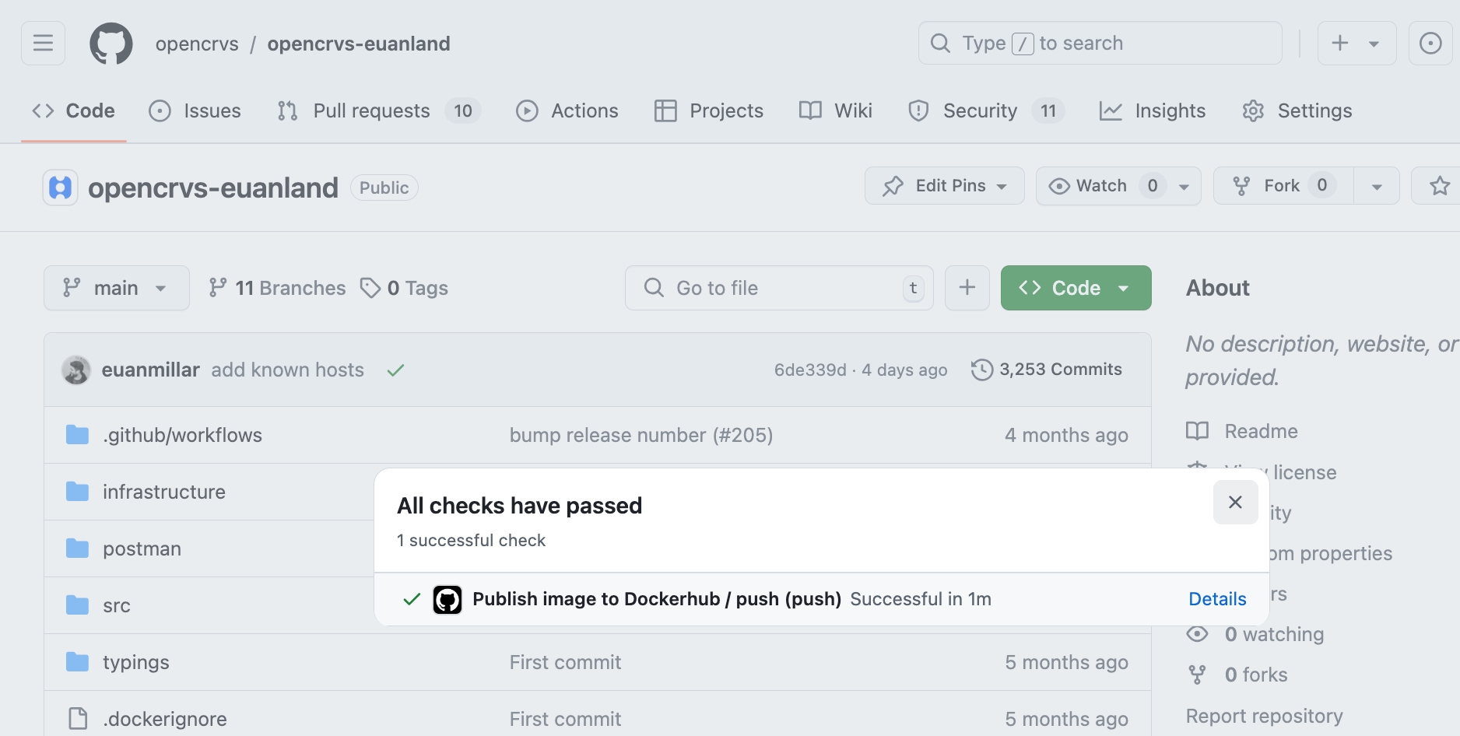The image size is (1460, 736).
Task: Click the green commit status checkmark
Action: (x=395, y=370)
